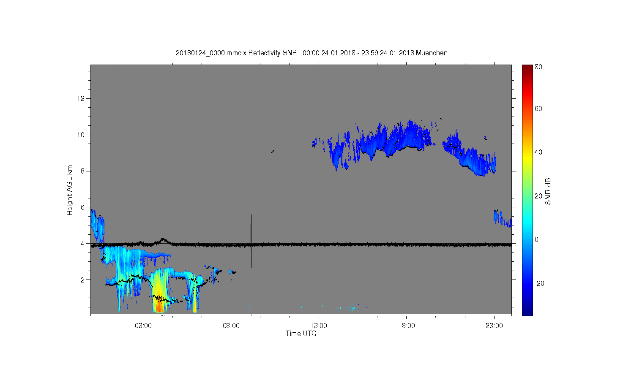634x380 pixels.
Task: Click the colorbar value 0
Action: pos(537,239)
